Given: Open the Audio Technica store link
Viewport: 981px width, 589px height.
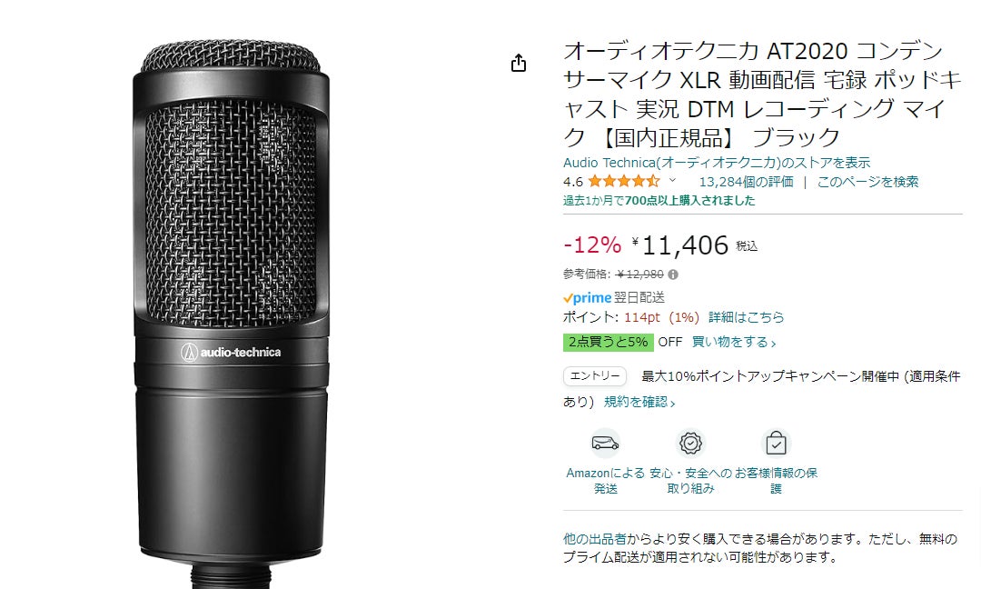Looking at the screenshot, I should [717, 163].
